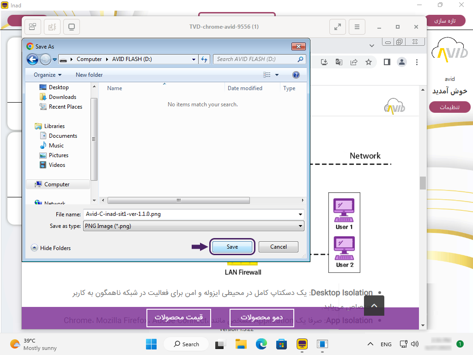This screenshot has width=473, height=355.
Task: Open the Music library
Action: coord(52,145)
